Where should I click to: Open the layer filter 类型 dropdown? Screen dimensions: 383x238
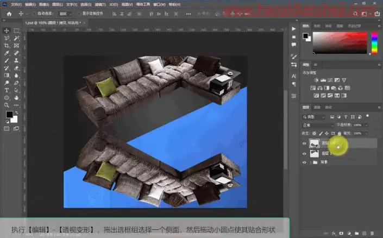(314, 117)
